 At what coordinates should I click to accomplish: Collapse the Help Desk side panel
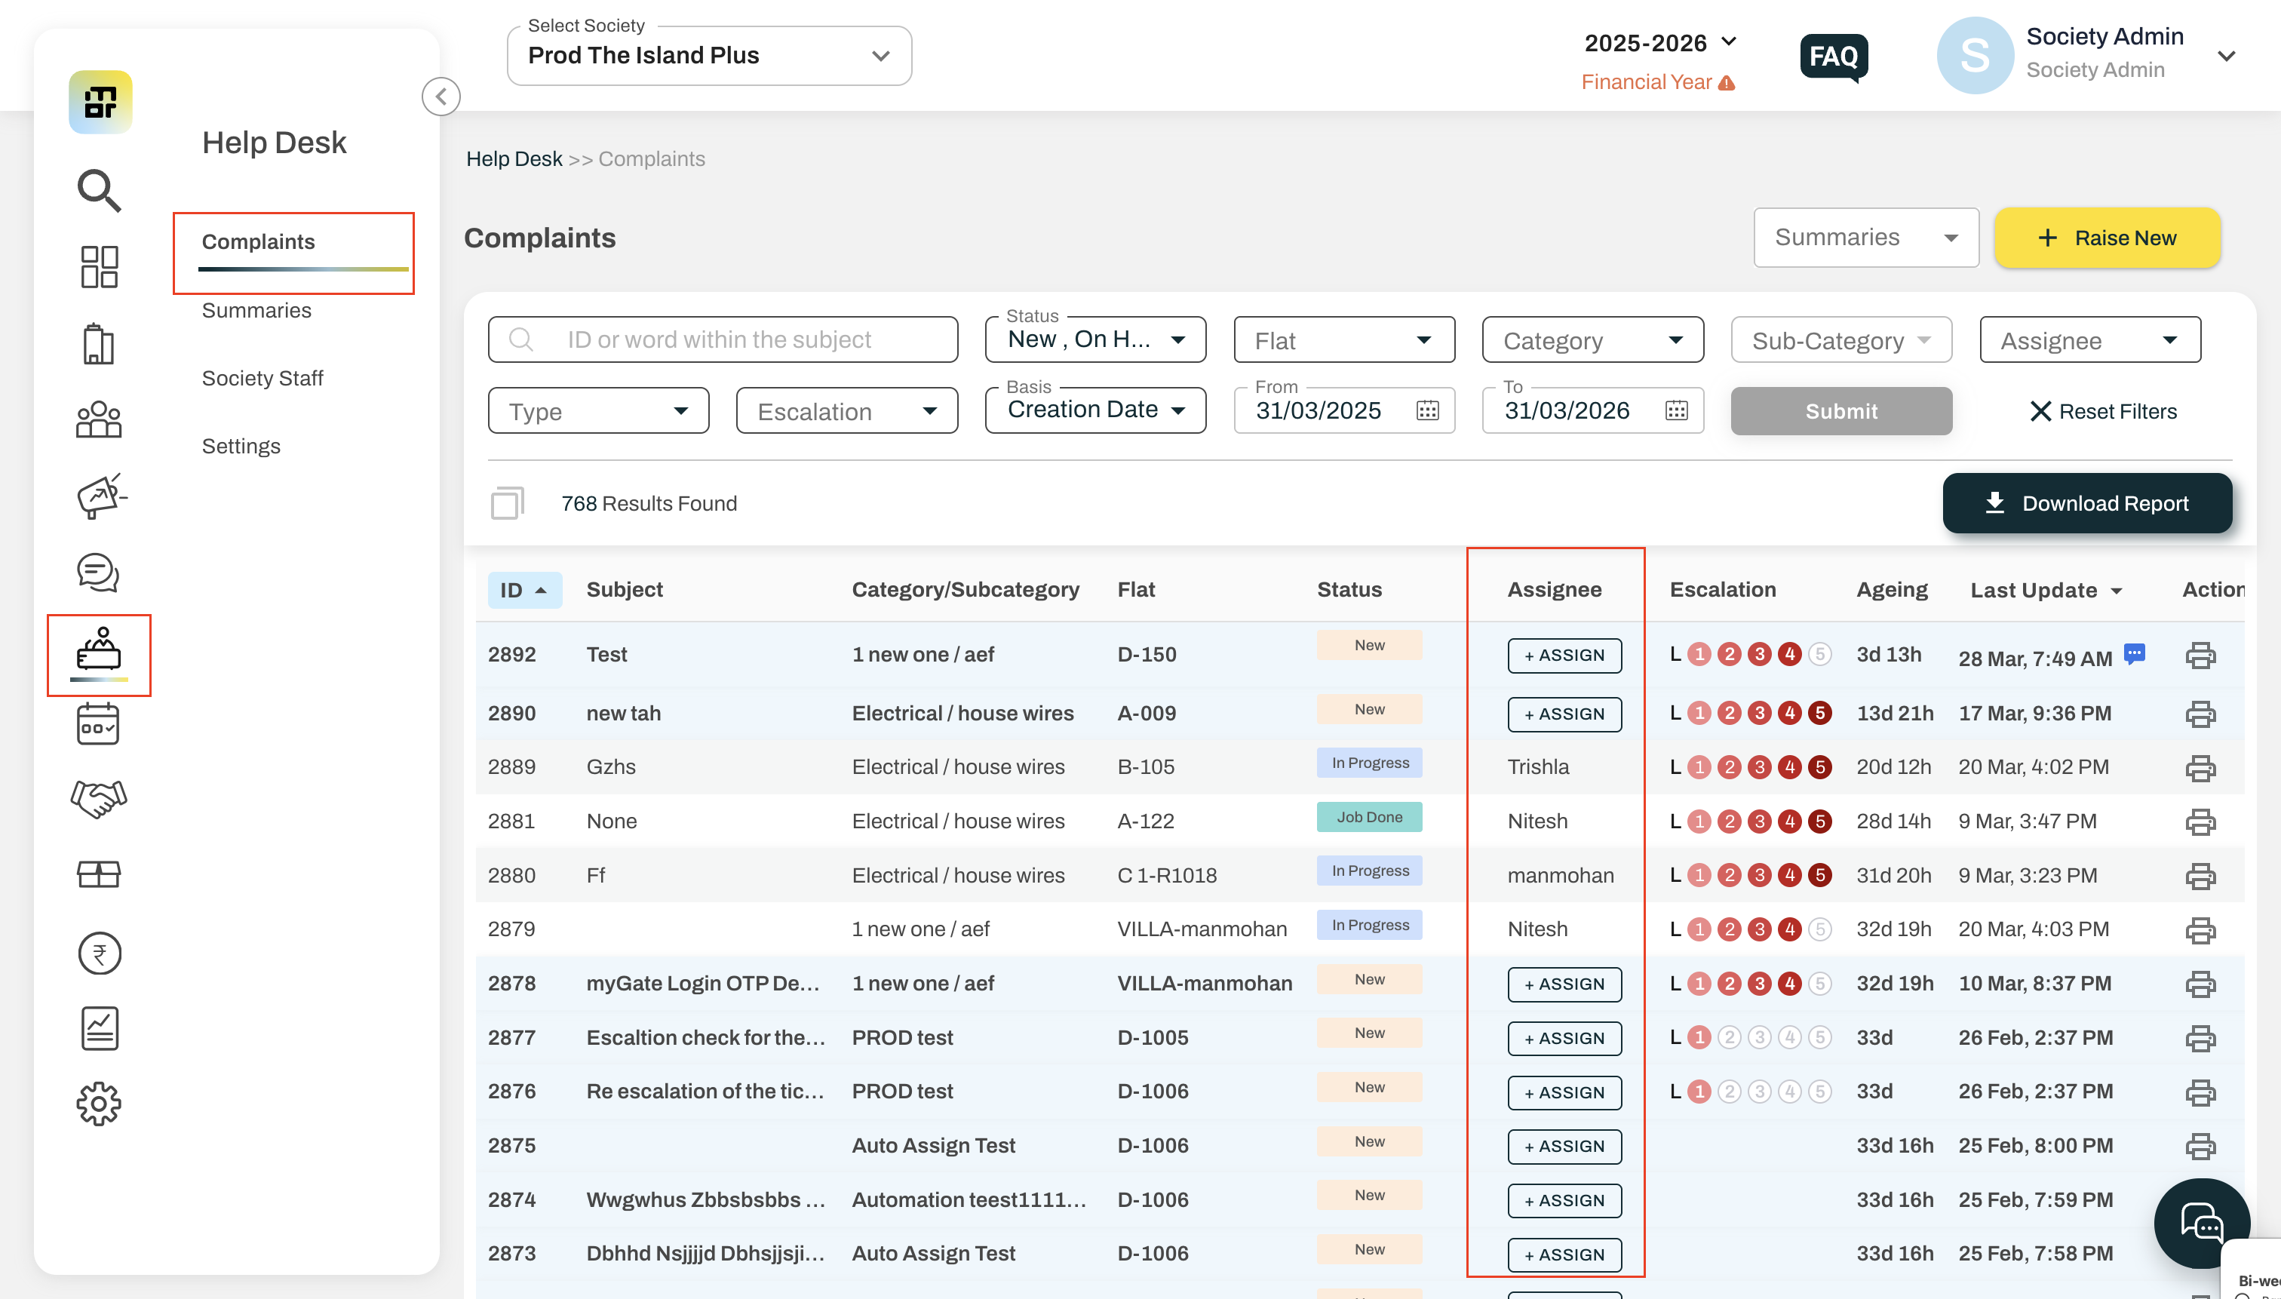(441, 97)
